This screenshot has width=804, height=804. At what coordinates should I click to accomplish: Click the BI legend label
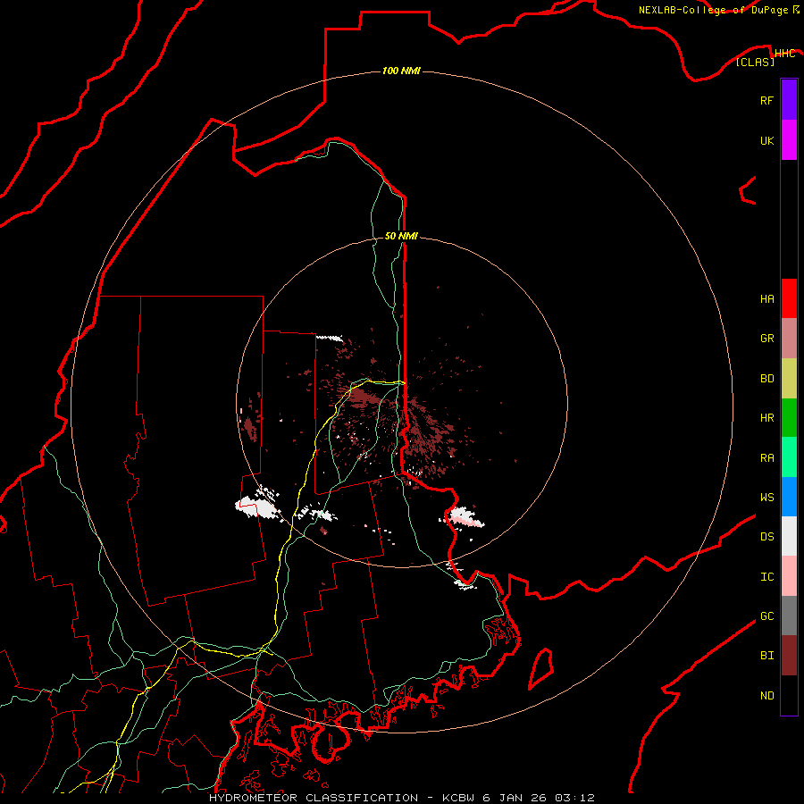pyautogui.click(x=766, y=656)
